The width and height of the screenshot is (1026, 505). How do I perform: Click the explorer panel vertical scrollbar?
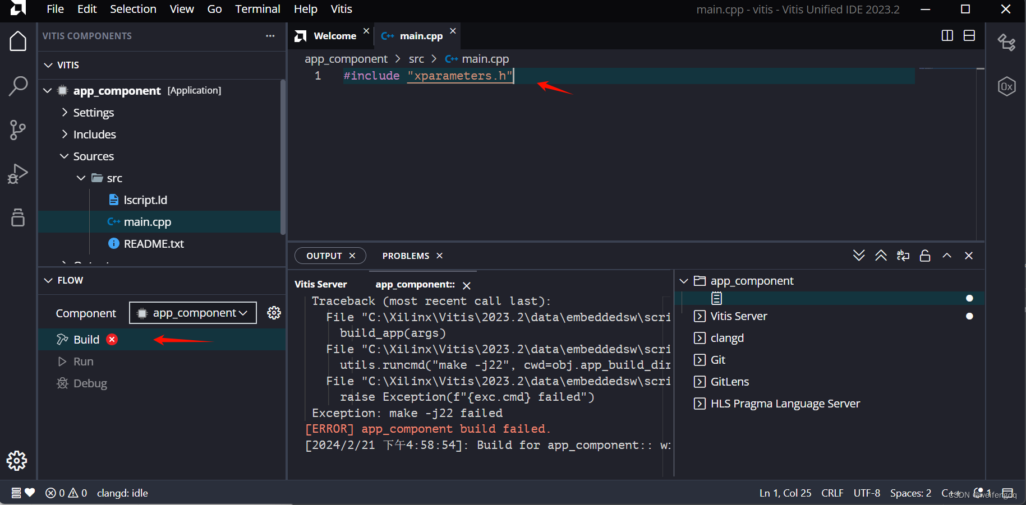pyautogui.click(x=283, y=157)
